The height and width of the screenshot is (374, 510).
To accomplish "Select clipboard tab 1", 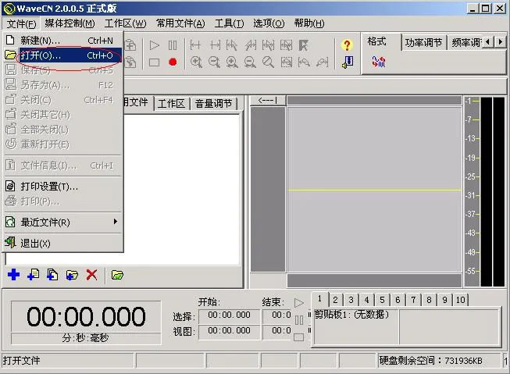I will tap(319, 299).
